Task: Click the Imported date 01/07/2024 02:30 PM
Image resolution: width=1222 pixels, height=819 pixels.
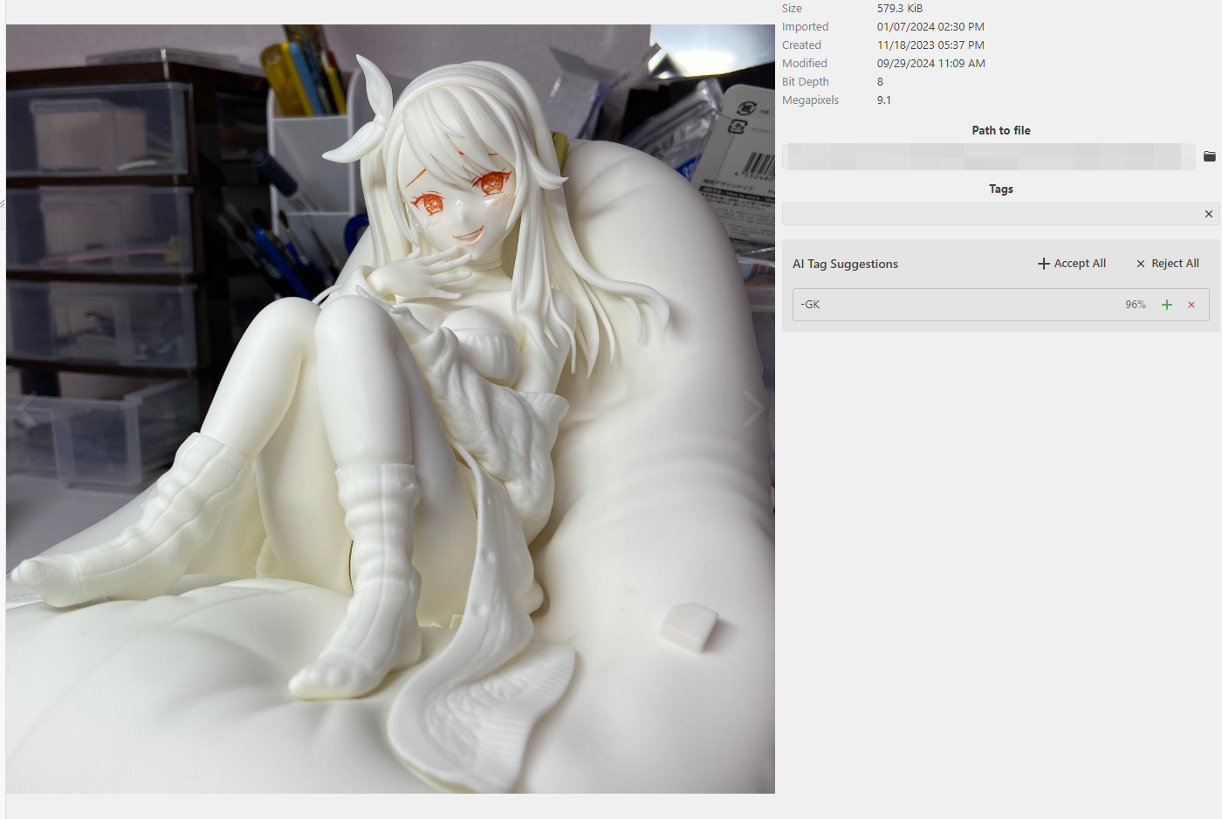Action: [x=930, y=27]
